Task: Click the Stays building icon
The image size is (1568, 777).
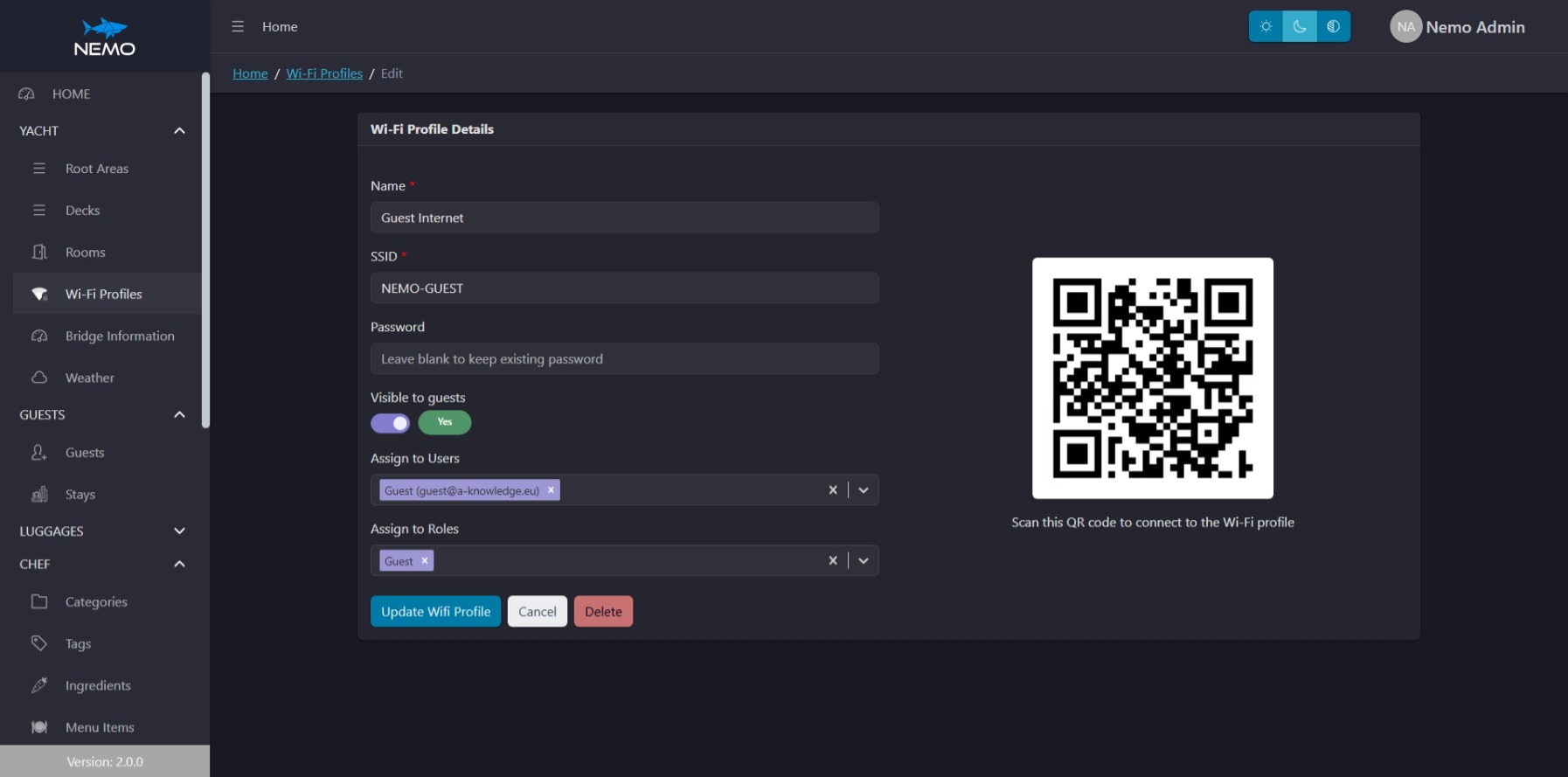Action: coord(39,494)
